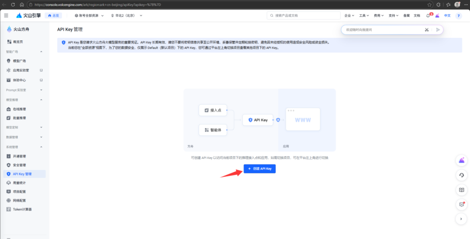This screenshot has height=239, width=470.
Task: Click the new-window icon beside 体验中心
Action: (41, 80)
